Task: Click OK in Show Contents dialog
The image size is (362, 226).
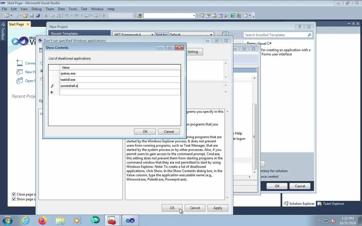Action: (145, 132)
